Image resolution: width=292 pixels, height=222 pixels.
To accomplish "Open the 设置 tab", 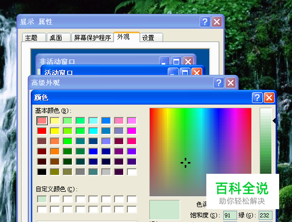I will (151, 37).
